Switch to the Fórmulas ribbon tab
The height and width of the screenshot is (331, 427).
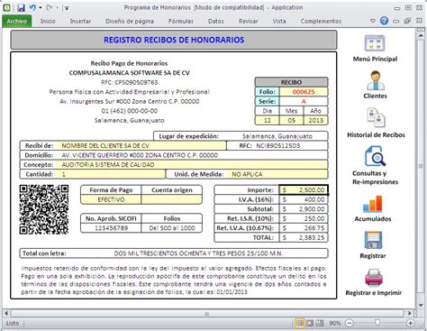click(181, 21)
